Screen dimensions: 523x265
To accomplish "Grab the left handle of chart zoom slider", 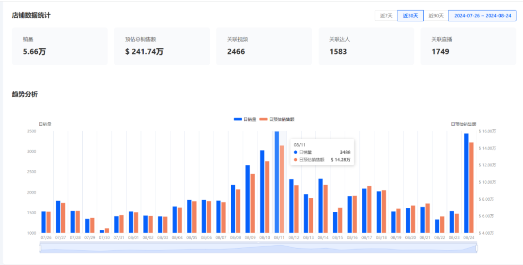I will (40, 248).
